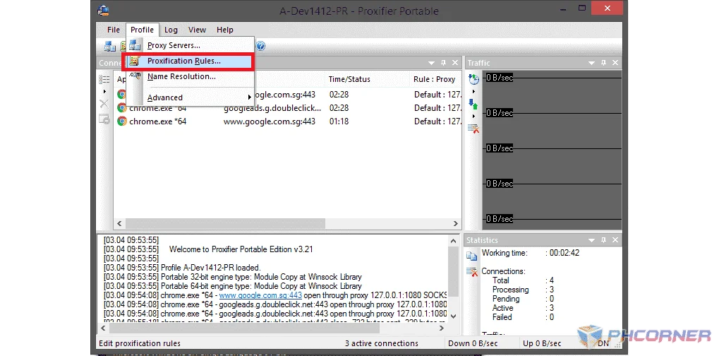Viewport: 719px width, 356px height.
Task: Click 'Down 0 B/sec' in status bar
Action: coord(472,343)
